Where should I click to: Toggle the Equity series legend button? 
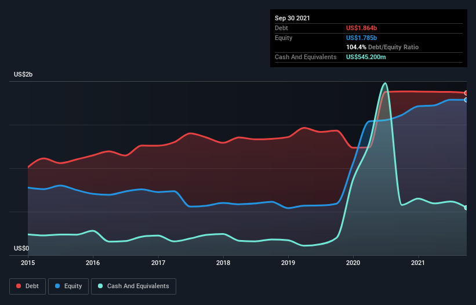tap(68, 286)
